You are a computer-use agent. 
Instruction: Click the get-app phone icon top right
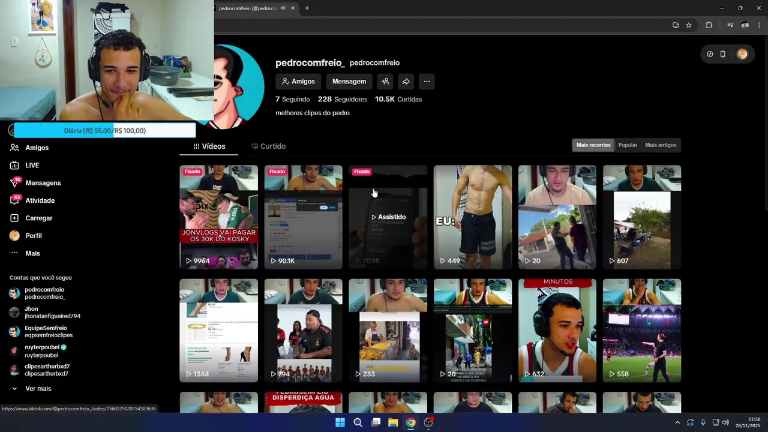pyautogui.click(x=722, y=54)
